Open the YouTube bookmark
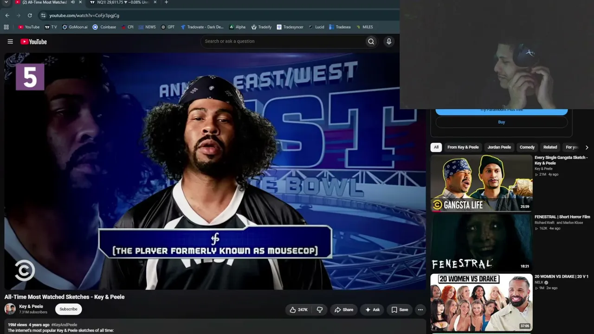594x334 pixels. click(29, 27)
